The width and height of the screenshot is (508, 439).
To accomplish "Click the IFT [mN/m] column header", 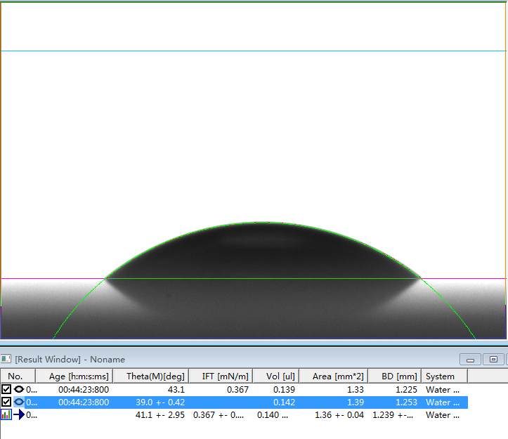I will click(x=221, y=376).
